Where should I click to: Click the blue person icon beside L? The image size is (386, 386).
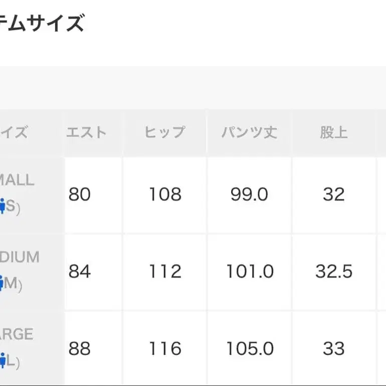click(x=2, y=360)
